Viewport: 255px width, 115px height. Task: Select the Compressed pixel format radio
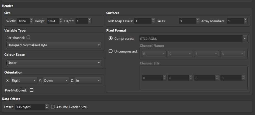point(111,39)
